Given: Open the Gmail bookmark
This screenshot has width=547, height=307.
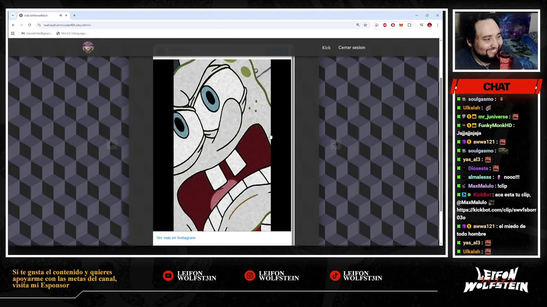Looking at the screenshot, I should [37, 33].
